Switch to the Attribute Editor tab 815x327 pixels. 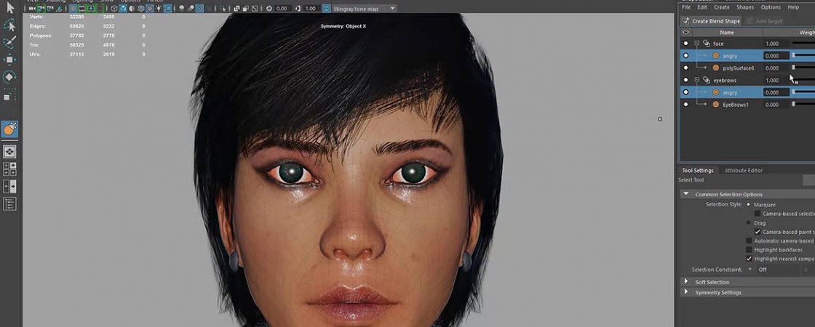pos(743,170)
